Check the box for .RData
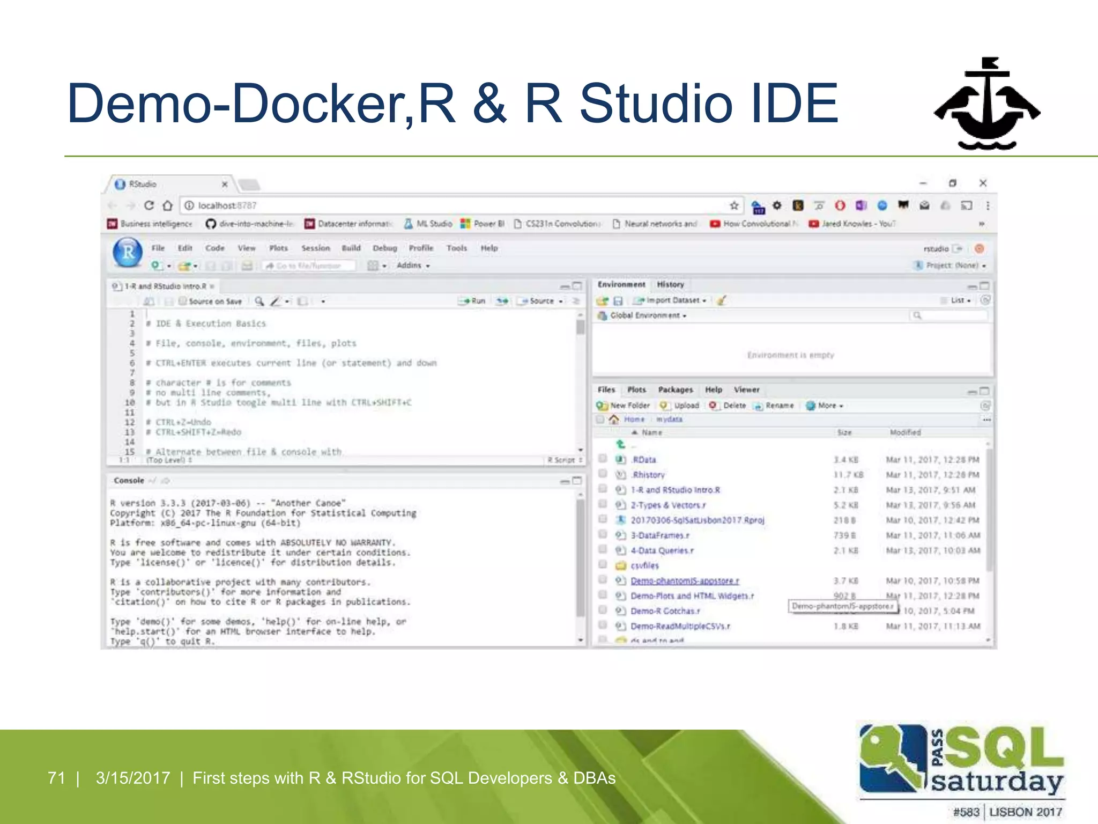 (x=603, y=459)
